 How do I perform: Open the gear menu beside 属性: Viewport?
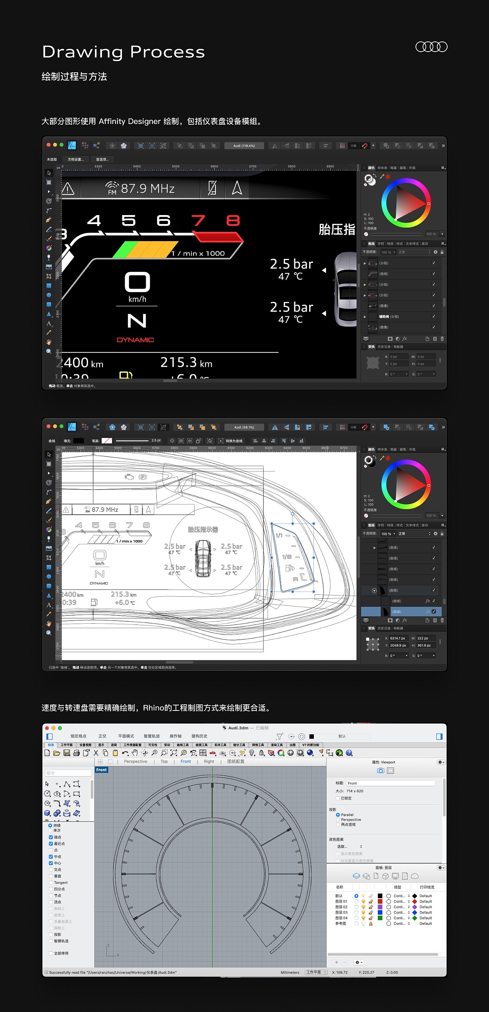[441, 762]
